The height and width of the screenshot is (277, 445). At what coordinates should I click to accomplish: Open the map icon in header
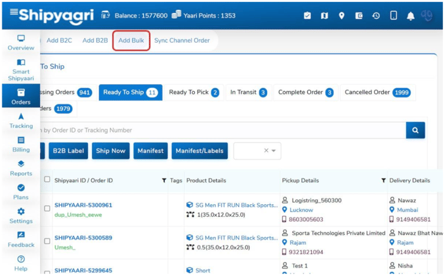pyautogui.click(x=324, y=16)
